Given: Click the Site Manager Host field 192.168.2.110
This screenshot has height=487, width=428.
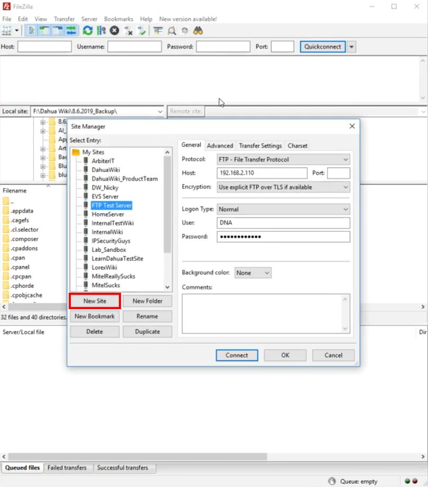Looking at the screenshot, I should (x=262, y=173).
